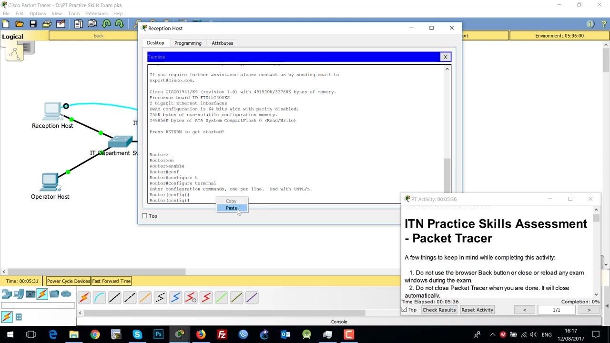This screenshot has height=343, width=610.
Task: Choose the copper cross-over dashed cable
Action: coord(130,298)
